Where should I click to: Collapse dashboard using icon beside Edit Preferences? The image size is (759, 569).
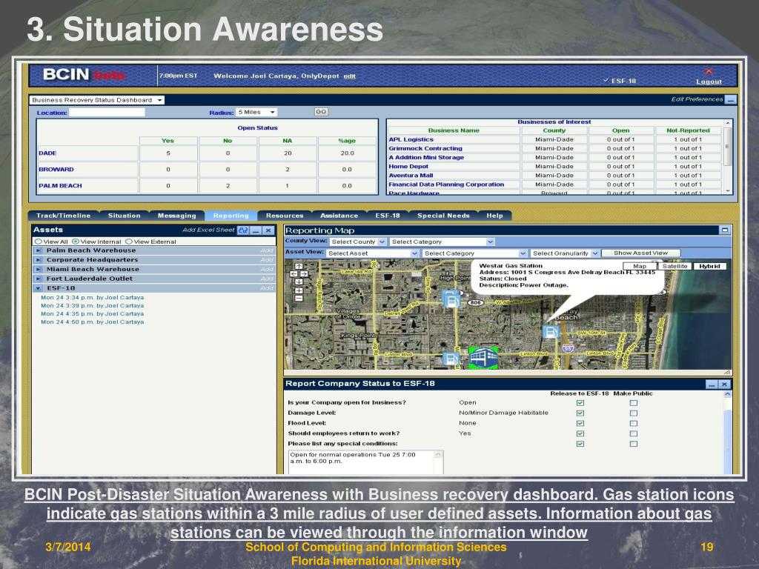(x=731, y=100)
